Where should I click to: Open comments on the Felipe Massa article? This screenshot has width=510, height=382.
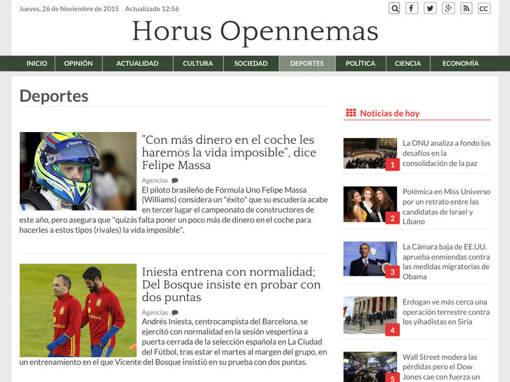(175, 180)
